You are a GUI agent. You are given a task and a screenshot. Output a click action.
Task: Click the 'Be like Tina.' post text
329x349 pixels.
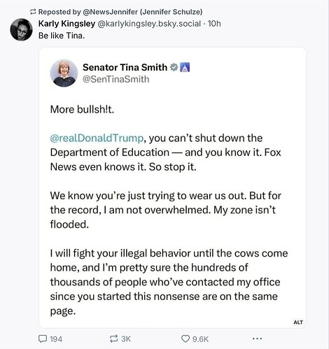click(62, 36)
